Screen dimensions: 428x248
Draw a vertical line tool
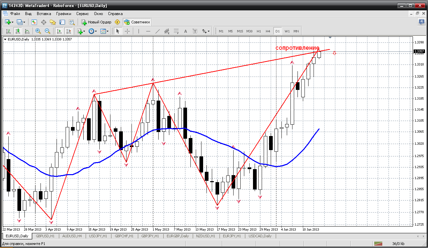(x=139, y=31)
